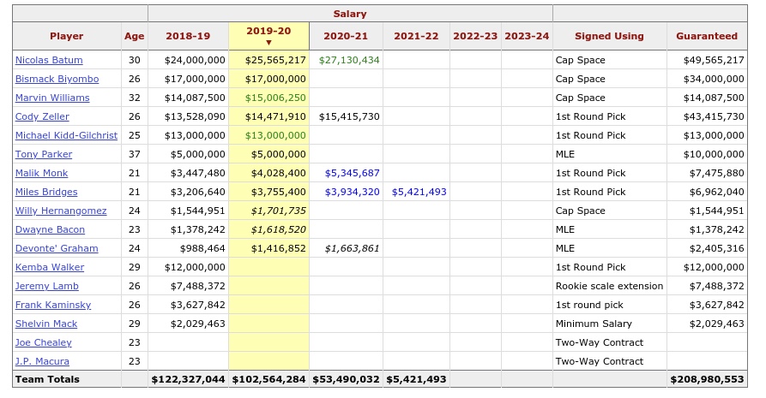Screen dimensions: 766x398
Task: Open Cody Zeller's player page
Action: click(42, 116)
